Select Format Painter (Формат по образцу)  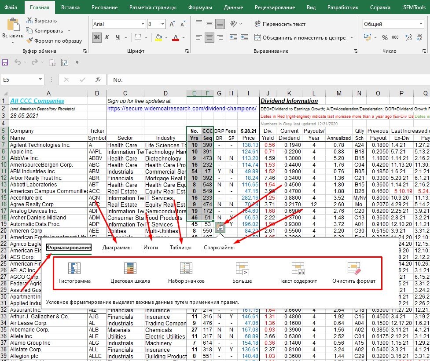54,40
